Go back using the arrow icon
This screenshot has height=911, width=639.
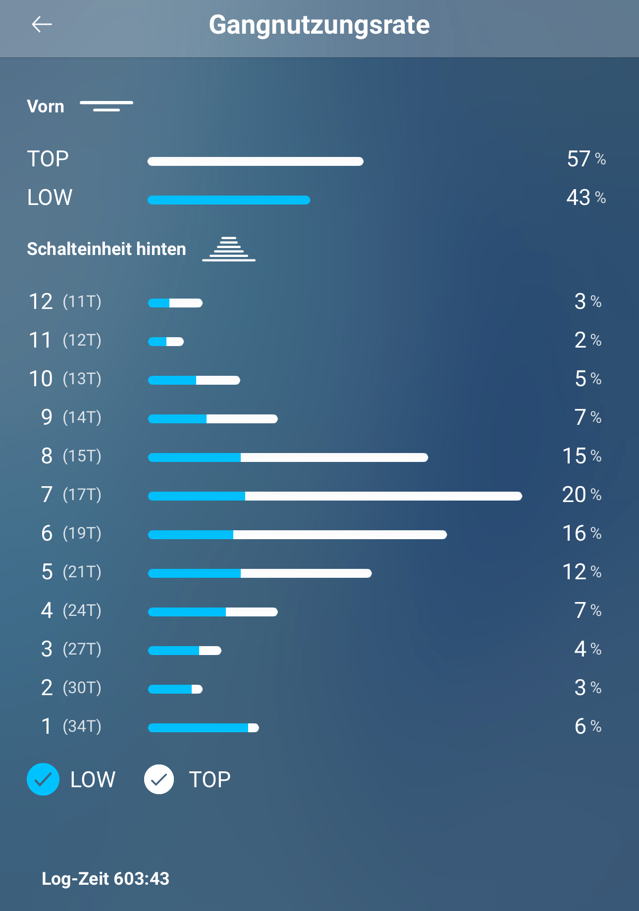42,24
